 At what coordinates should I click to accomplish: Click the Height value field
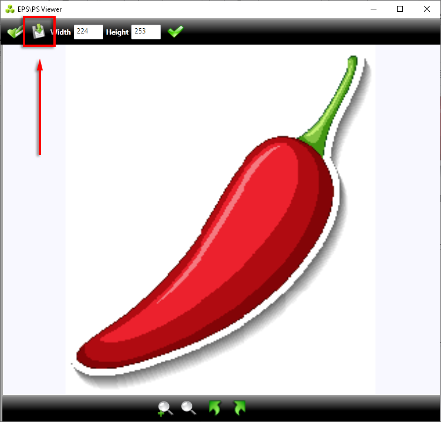145,32
